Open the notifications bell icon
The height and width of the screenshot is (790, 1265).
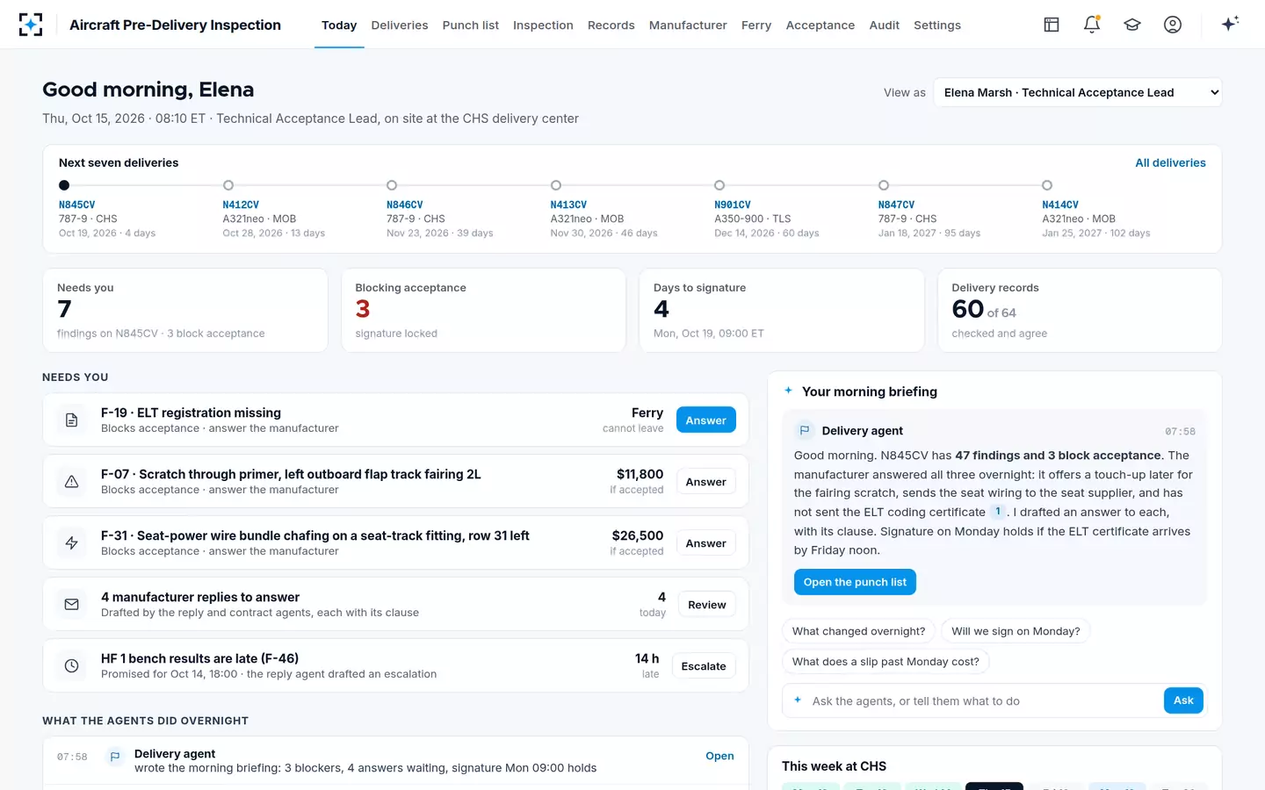(x=1092, y=25)
